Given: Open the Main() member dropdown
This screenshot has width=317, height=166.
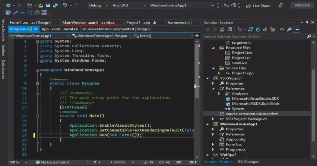Looking at the screenshot, I should [x=163, y=36].
